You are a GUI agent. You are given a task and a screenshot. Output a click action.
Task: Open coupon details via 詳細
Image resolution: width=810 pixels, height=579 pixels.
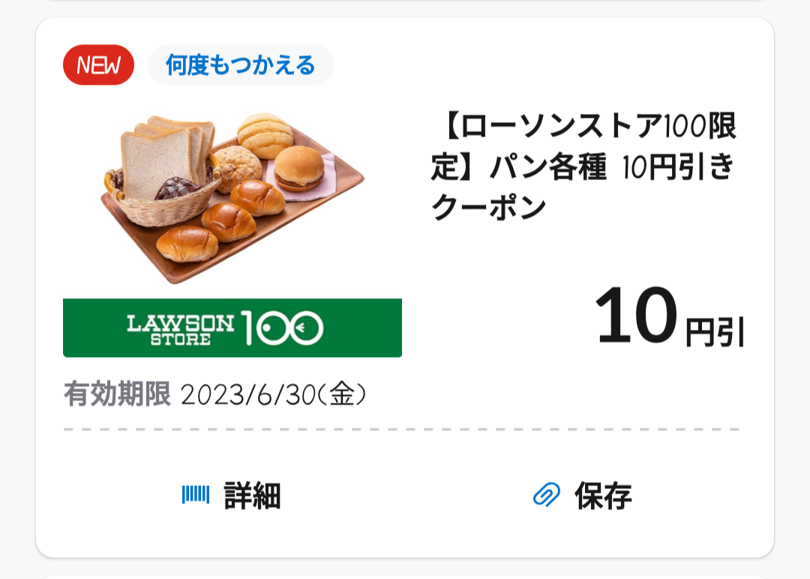252,496
